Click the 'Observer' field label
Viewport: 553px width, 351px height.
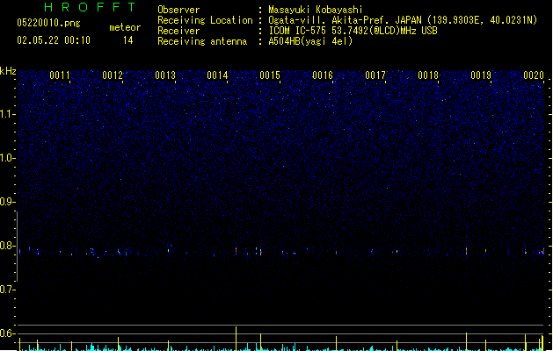pos(178,10)
